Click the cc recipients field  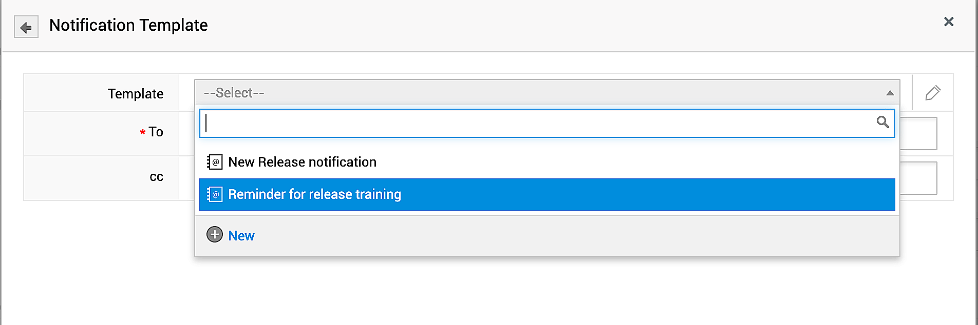pyautogui.click(x=918, y=178)
